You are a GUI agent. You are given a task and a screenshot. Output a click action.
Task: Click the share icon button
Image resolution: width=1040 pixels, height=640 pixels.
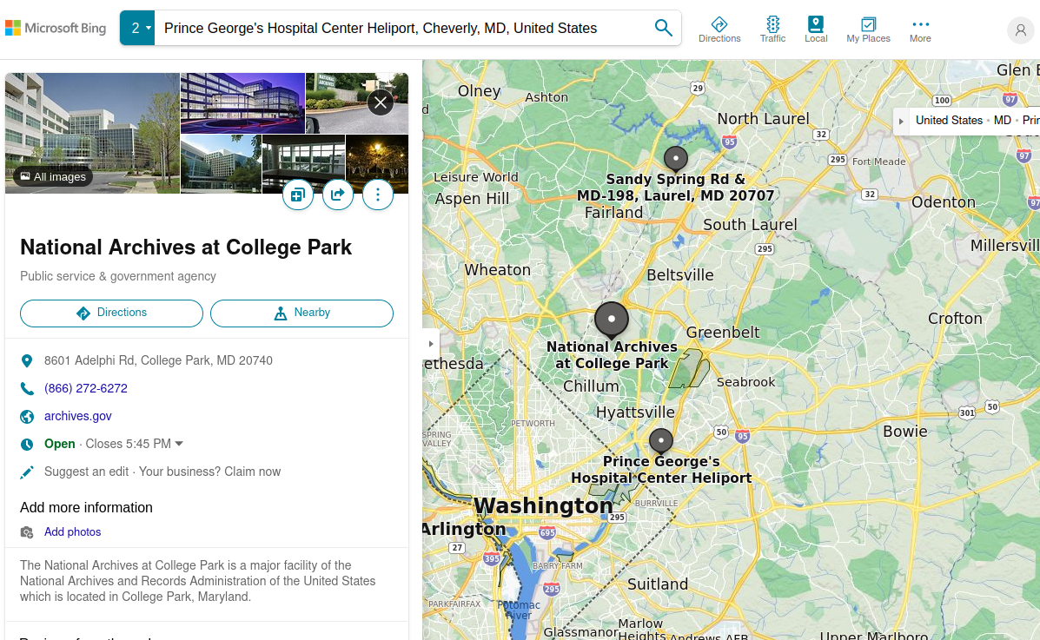[x=338, y=195]
